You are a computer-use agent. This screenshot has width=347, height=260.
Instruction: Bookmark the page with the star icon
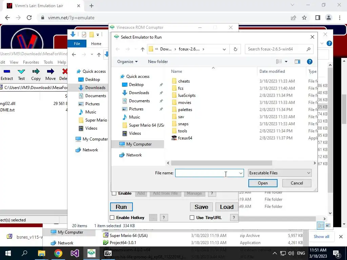(304, 18)
